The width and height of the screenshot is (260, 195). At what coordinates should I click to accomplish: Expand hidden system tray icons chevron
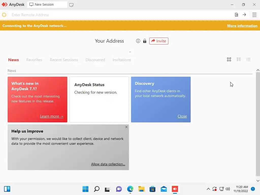tap(208, 189)
